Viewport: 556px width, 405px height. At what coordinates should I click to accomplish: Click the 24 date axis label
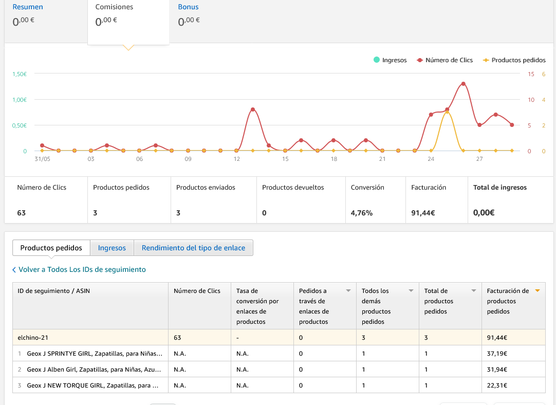431,159
